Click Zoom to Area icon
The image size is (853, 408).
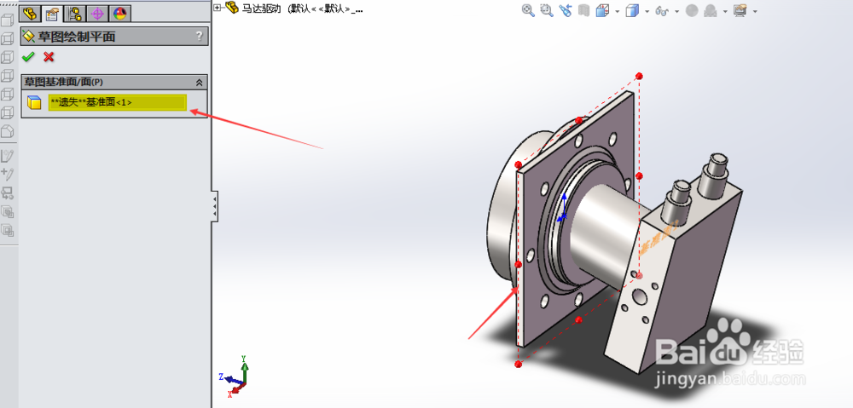547,10
